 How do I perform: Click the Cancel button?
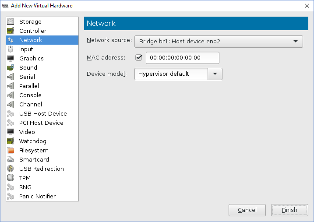[247, 210]
